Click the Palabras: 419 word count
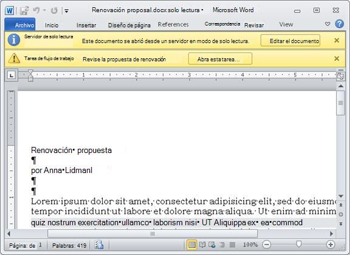The height and width of the screenshot is (255, 350). tap(69, 245)
